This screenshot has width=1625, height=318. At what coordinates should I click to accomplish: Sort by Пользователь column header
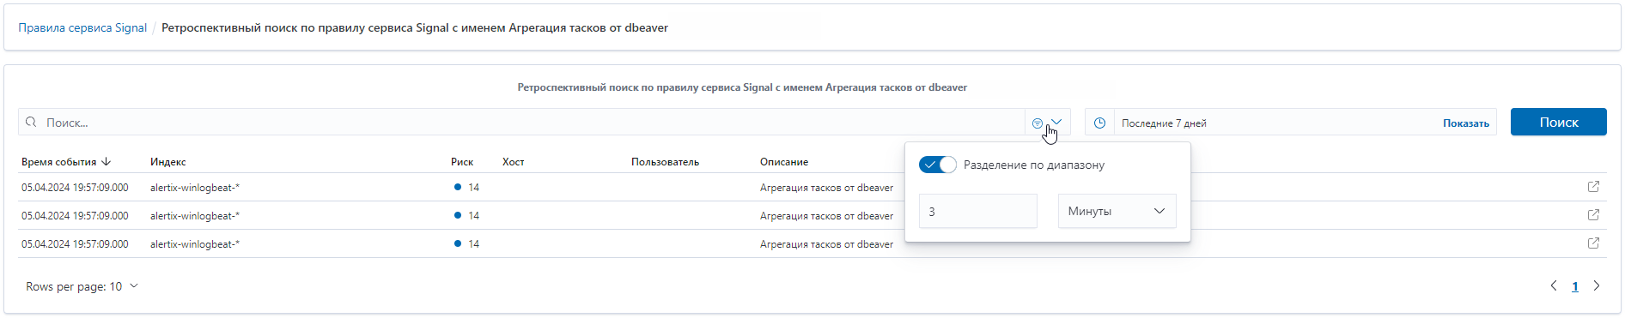(665, 162)
